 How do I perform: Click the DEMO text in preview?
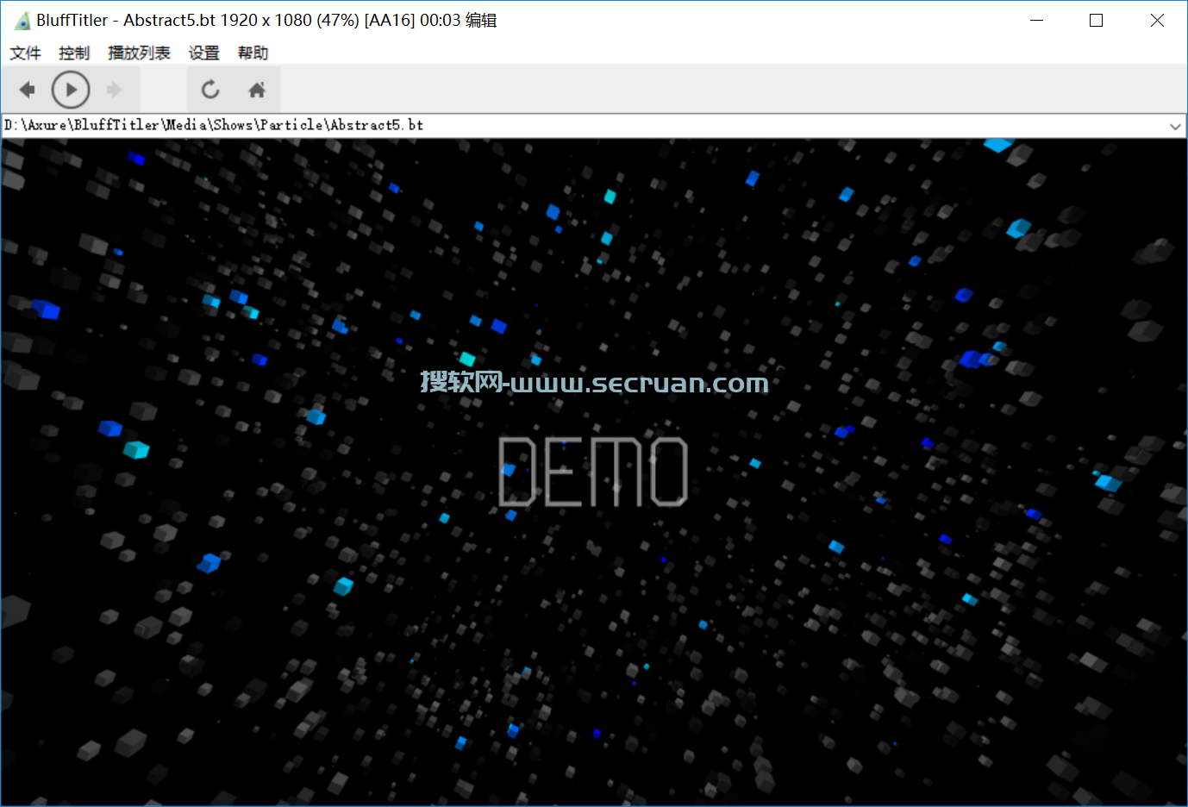coord(593,471)
